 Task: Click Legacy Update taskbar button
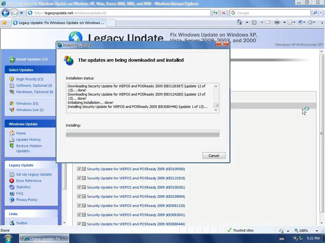click(x=44, y=239)
